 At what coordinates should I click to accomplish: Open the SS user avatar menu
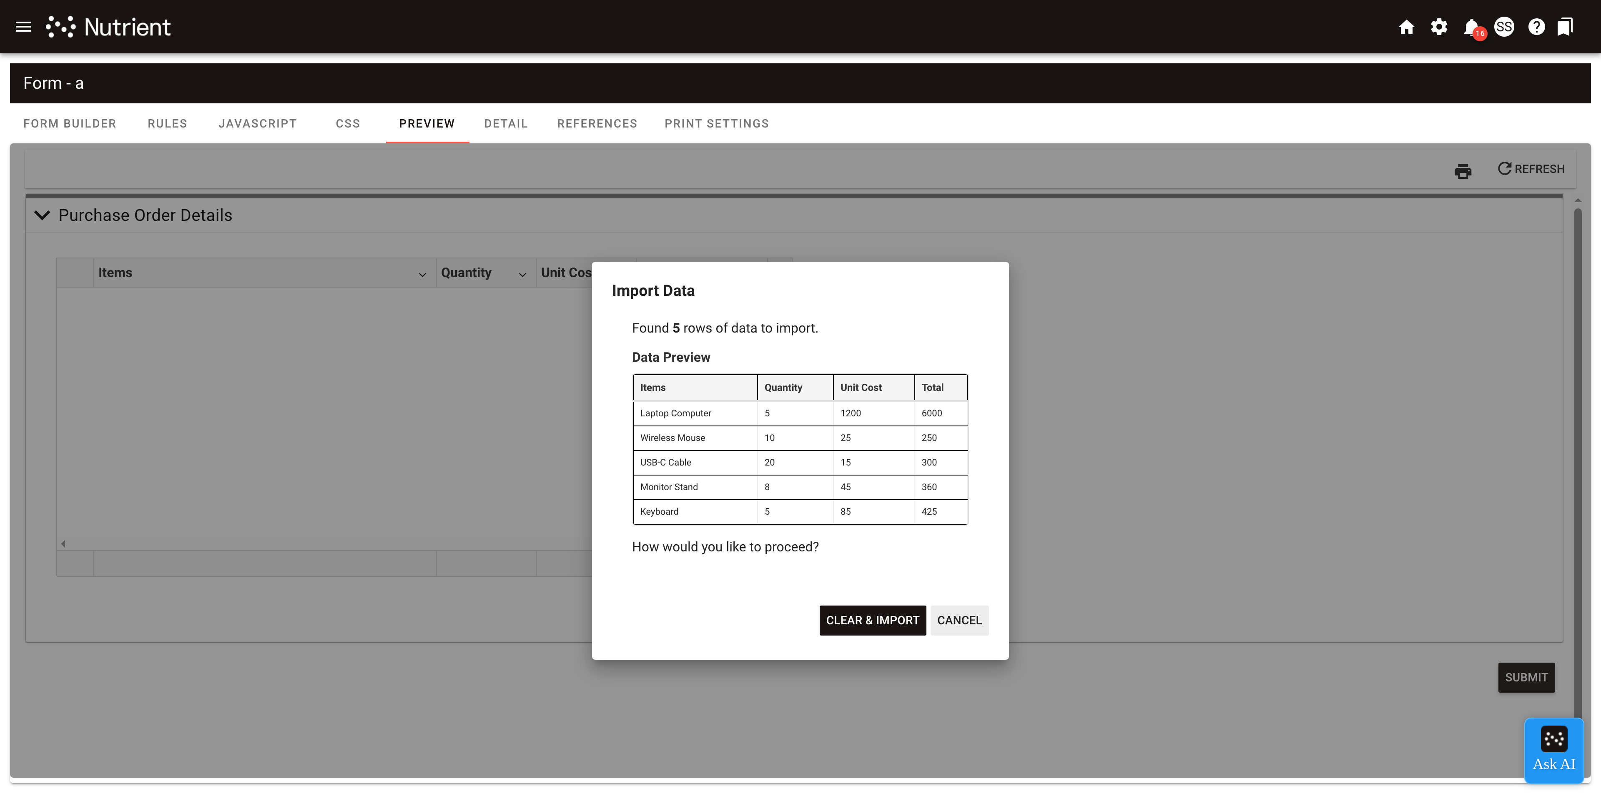coord(1505,27)
